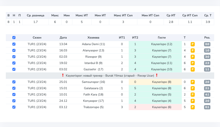Open the 0:1 result badge for Trabzonspo
Image resolution: width=220 pixels, height=127 pixels.
click(x=207, y=107)
